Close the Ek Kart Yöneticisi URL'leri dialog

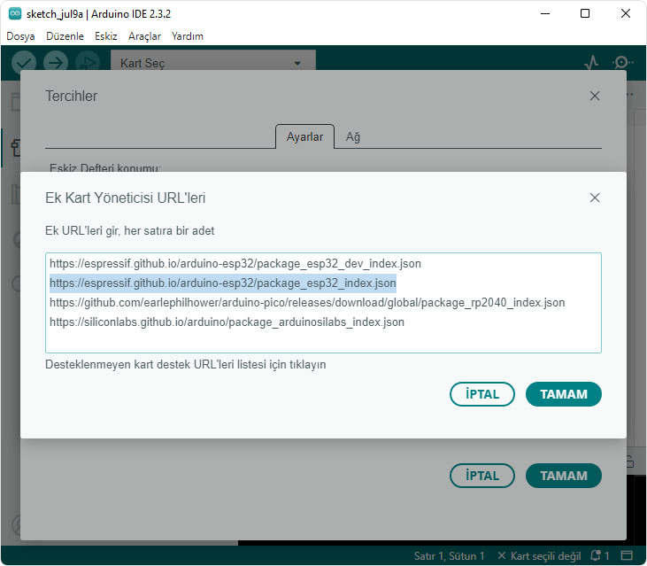pyautogui.click(x=595, y=198)
